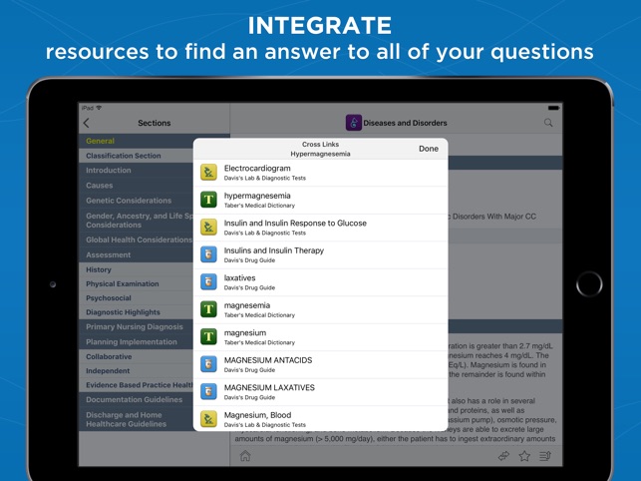
Task: Select the Collaborative subsection
Action: click(x=137, y=356)
